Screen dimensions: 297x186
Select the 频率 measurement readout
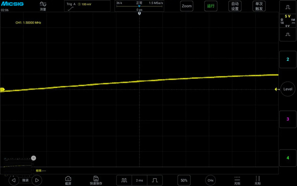(x=41, y=171)
